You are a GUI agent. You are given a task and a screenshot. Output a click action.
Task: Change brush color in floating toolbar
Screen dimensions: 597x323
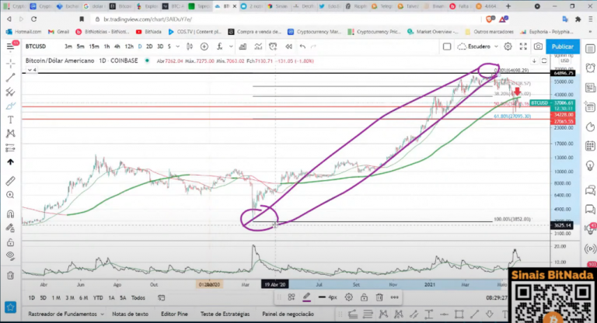306,297
